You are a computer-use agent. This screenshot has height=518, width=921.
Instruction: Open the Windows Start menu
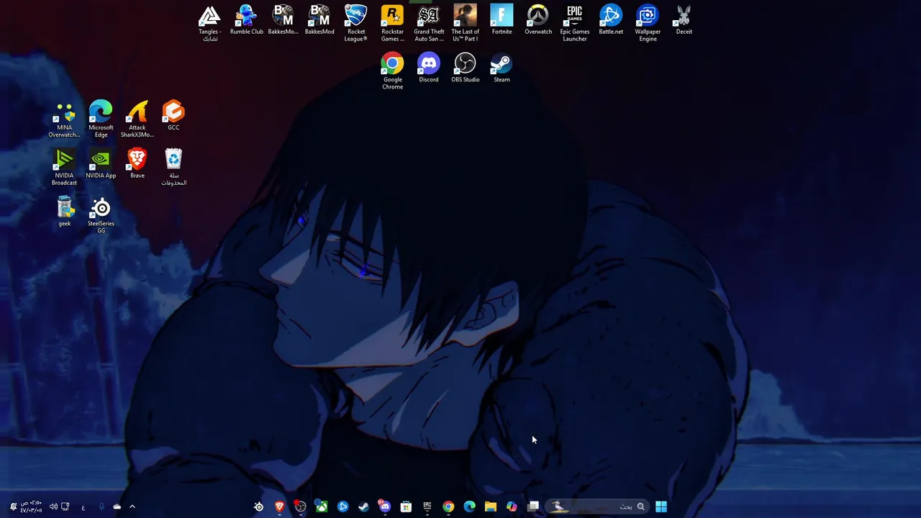coord(661,506)
